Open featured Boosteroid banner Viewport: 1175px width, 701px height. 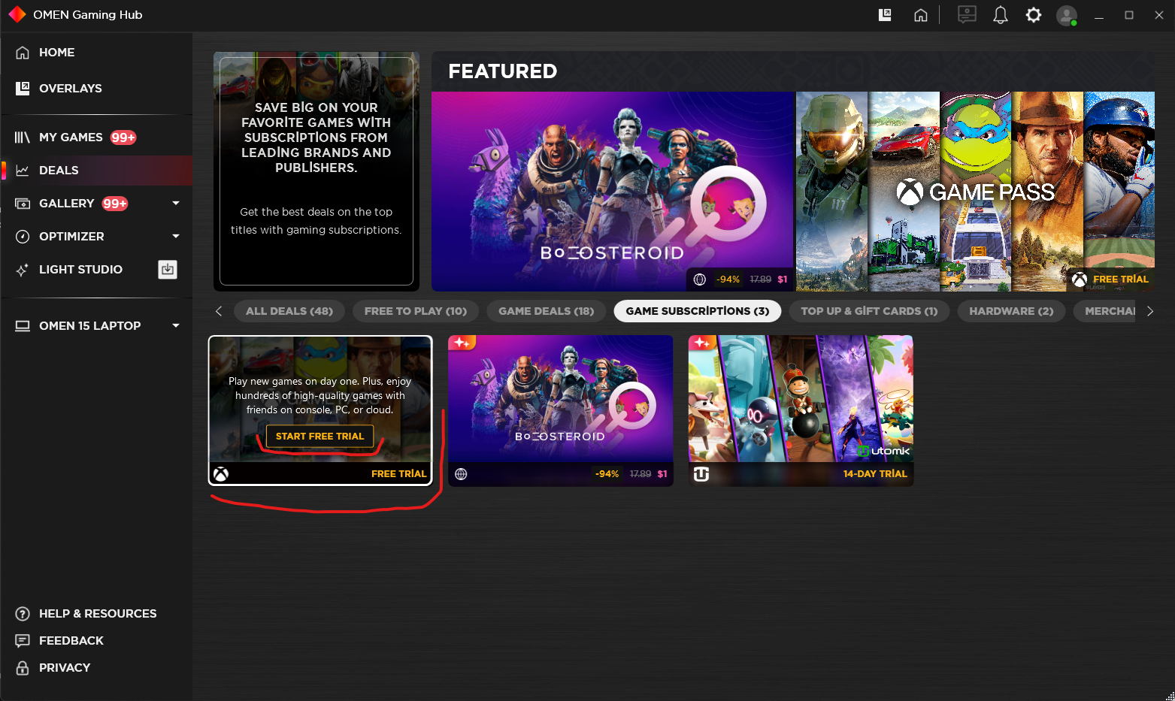tap(613, 192)
